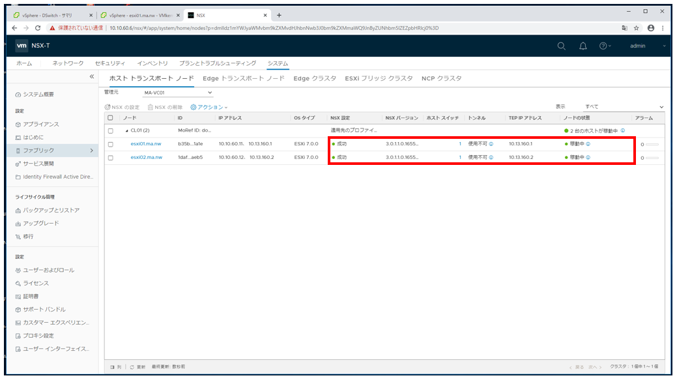Viewport: 677px width, 380px height.
Task: Open the Edge トランスポート ノード tab
Action: click(244, 79)
